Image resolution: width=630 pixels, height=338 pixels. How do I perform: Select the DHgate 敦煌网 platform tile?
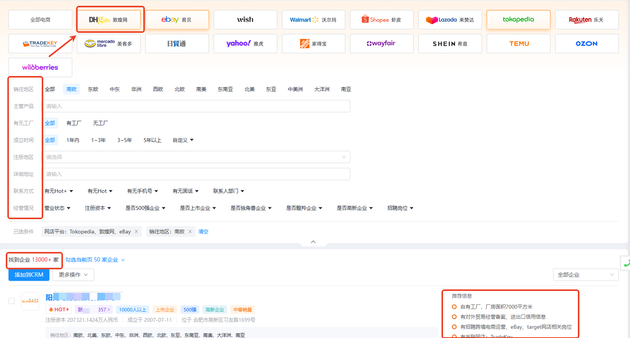(109, 20)
